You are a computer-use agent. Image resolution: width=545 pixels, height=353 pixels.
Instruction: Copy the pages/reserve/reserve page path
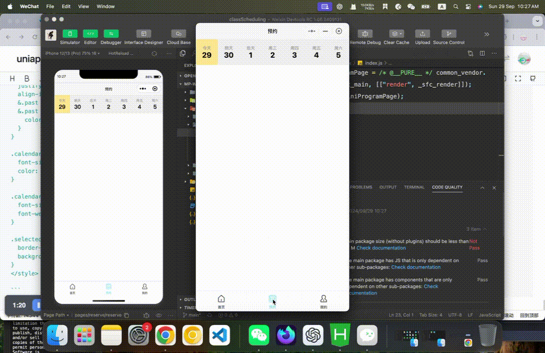pos(127,315)
